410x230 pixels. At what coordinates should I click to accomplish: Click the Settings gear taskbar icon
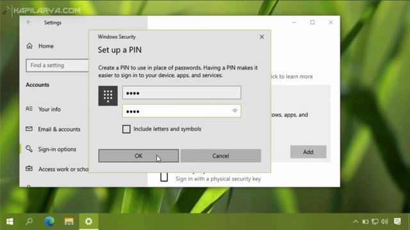88,222
